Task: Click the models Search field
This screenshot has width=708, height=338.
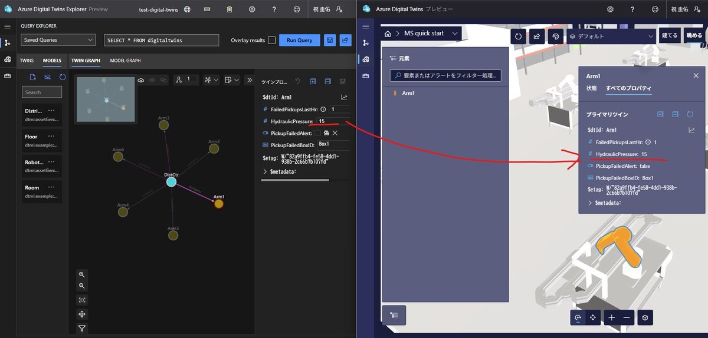Action: point(42,92)
